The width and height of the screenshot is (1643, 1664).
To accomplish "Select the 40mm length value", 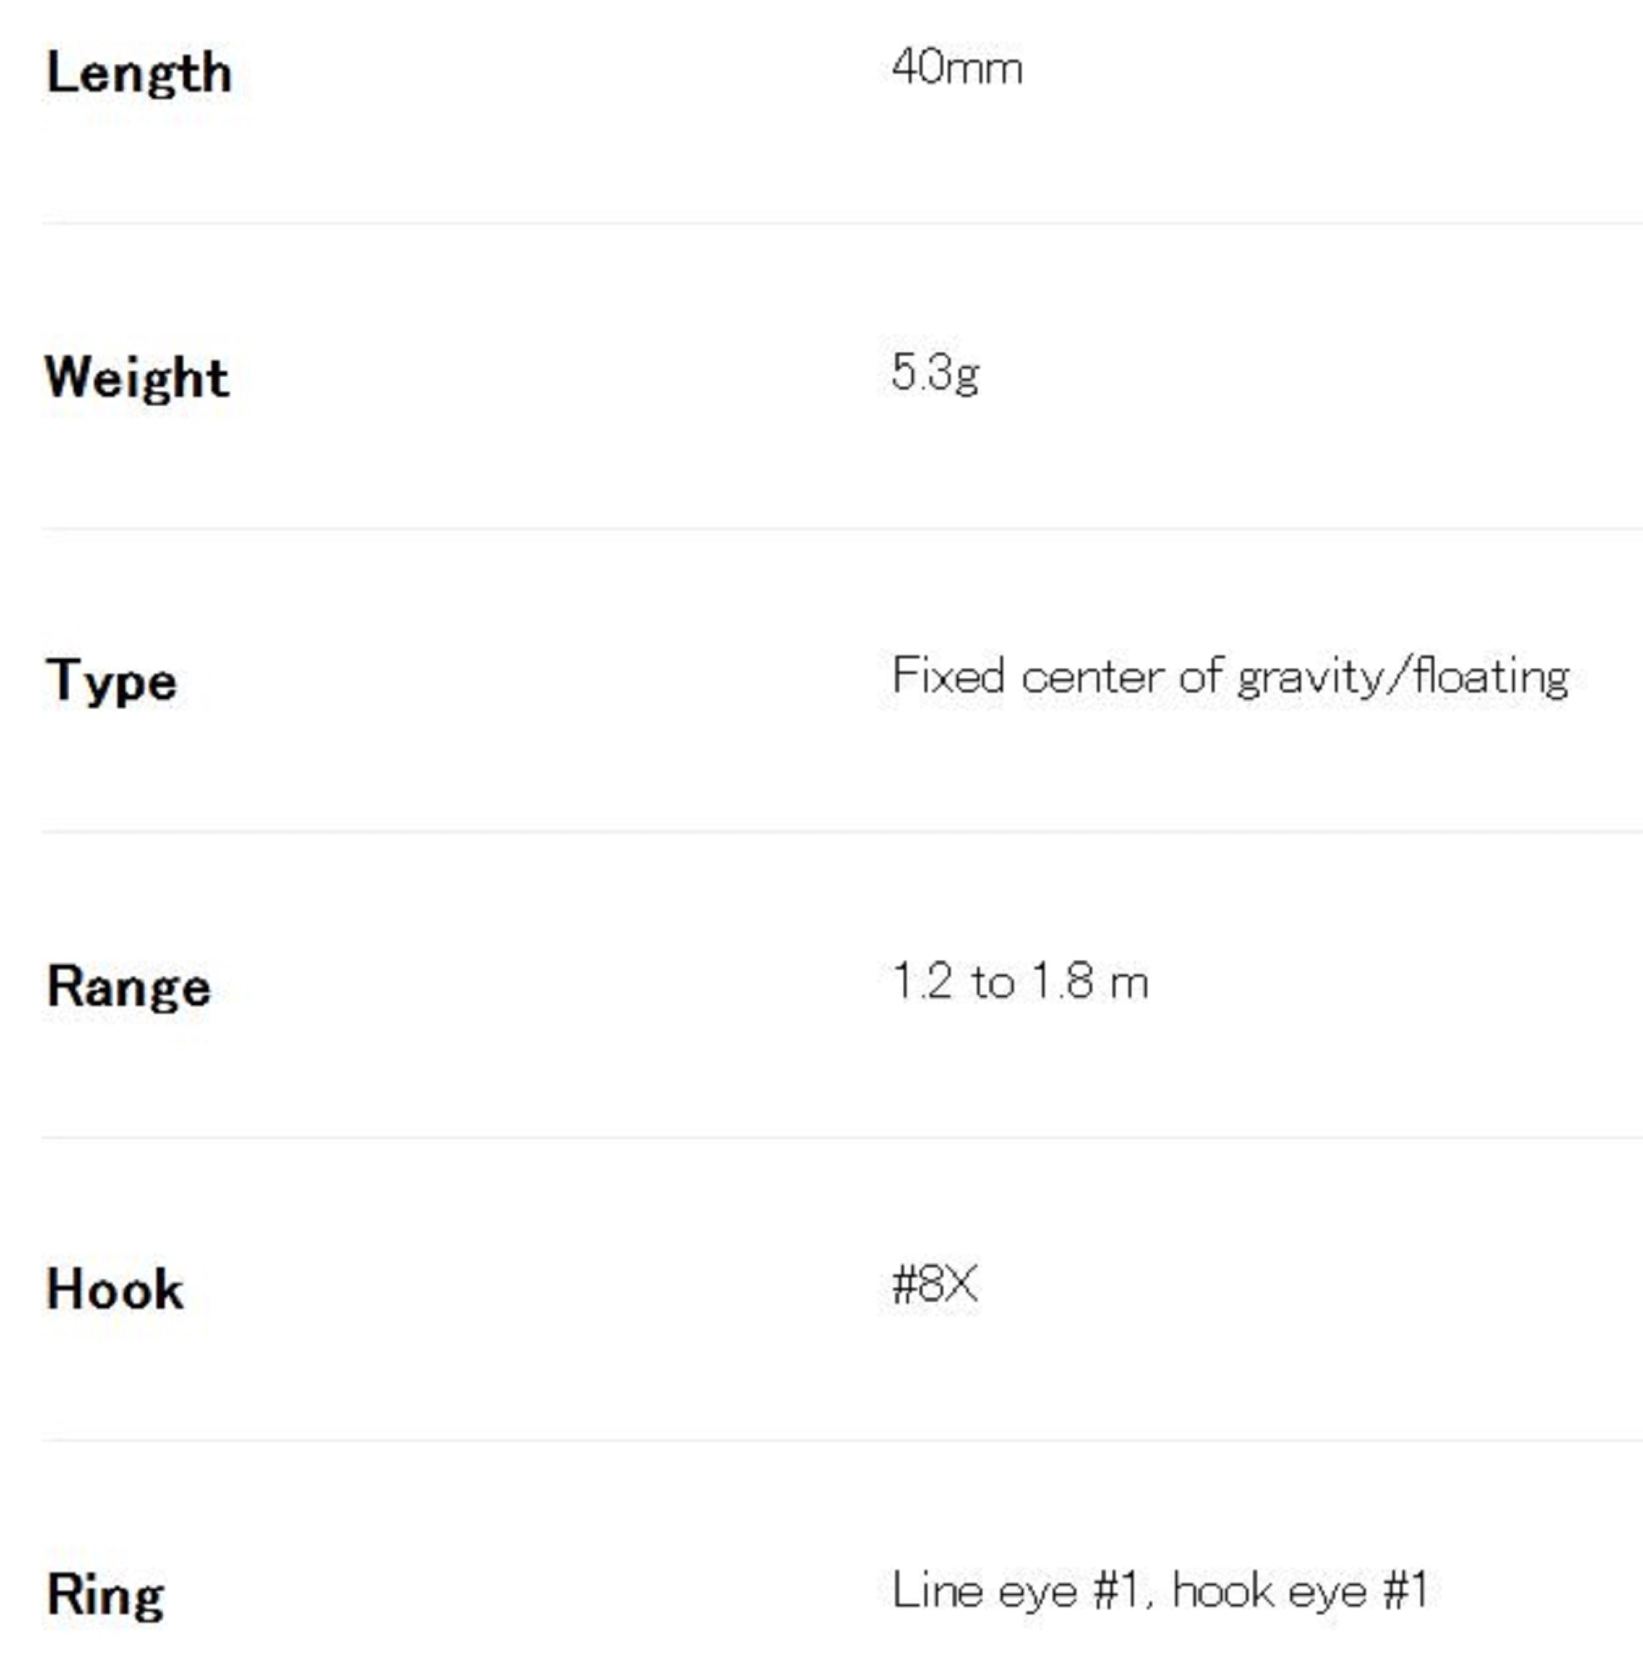I will (x=956, y=67).
